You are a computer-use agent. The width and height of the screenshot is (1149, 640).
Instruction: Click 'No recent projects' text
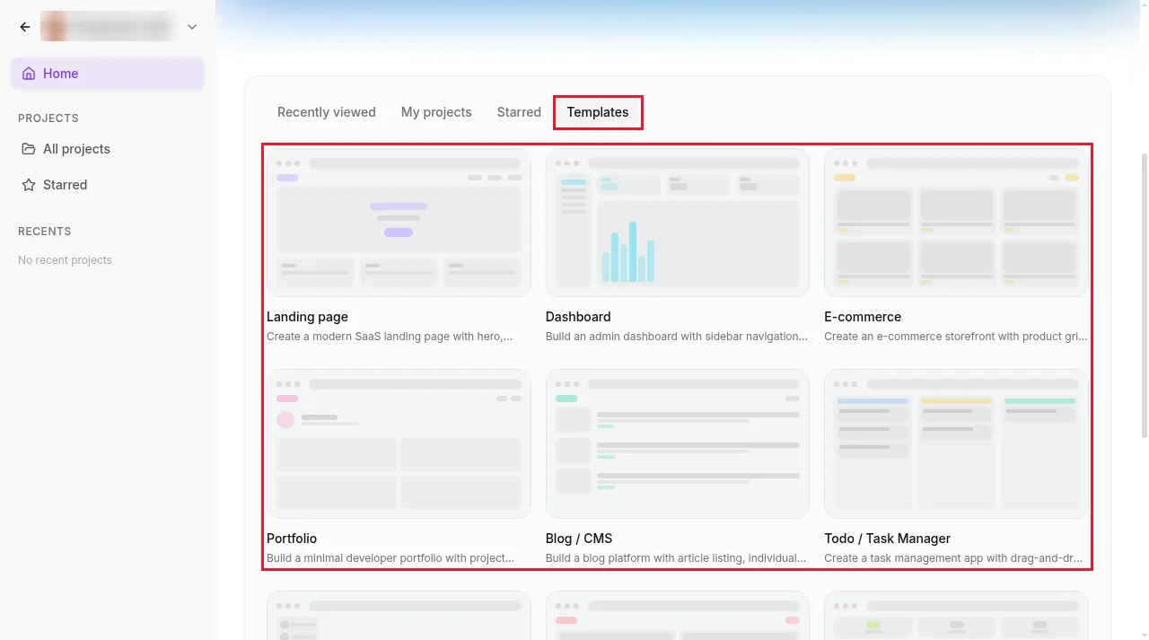[65, 260]
